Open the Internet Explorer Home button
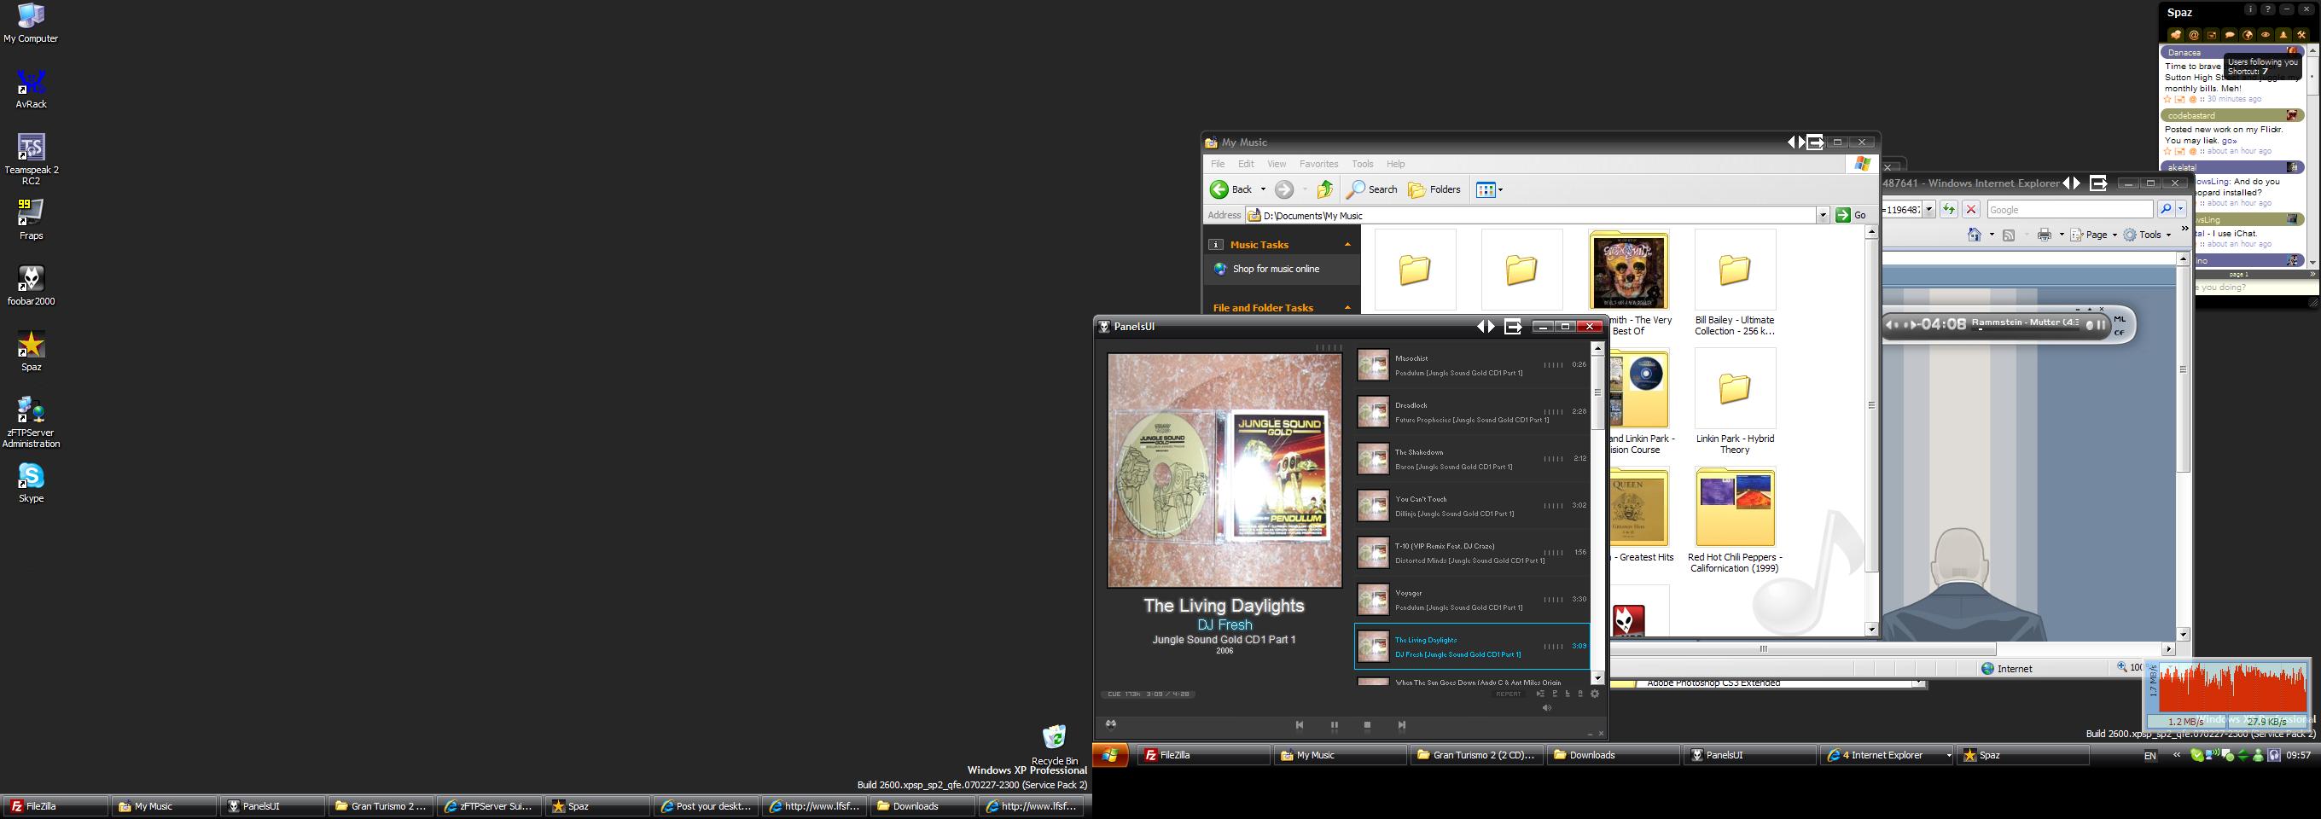Viewport: 2321px width, 819px height. point(1974,235)
